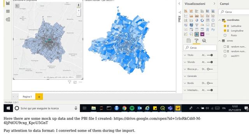
Task: Switch to Data table view in sidebar
Action: 8,11
